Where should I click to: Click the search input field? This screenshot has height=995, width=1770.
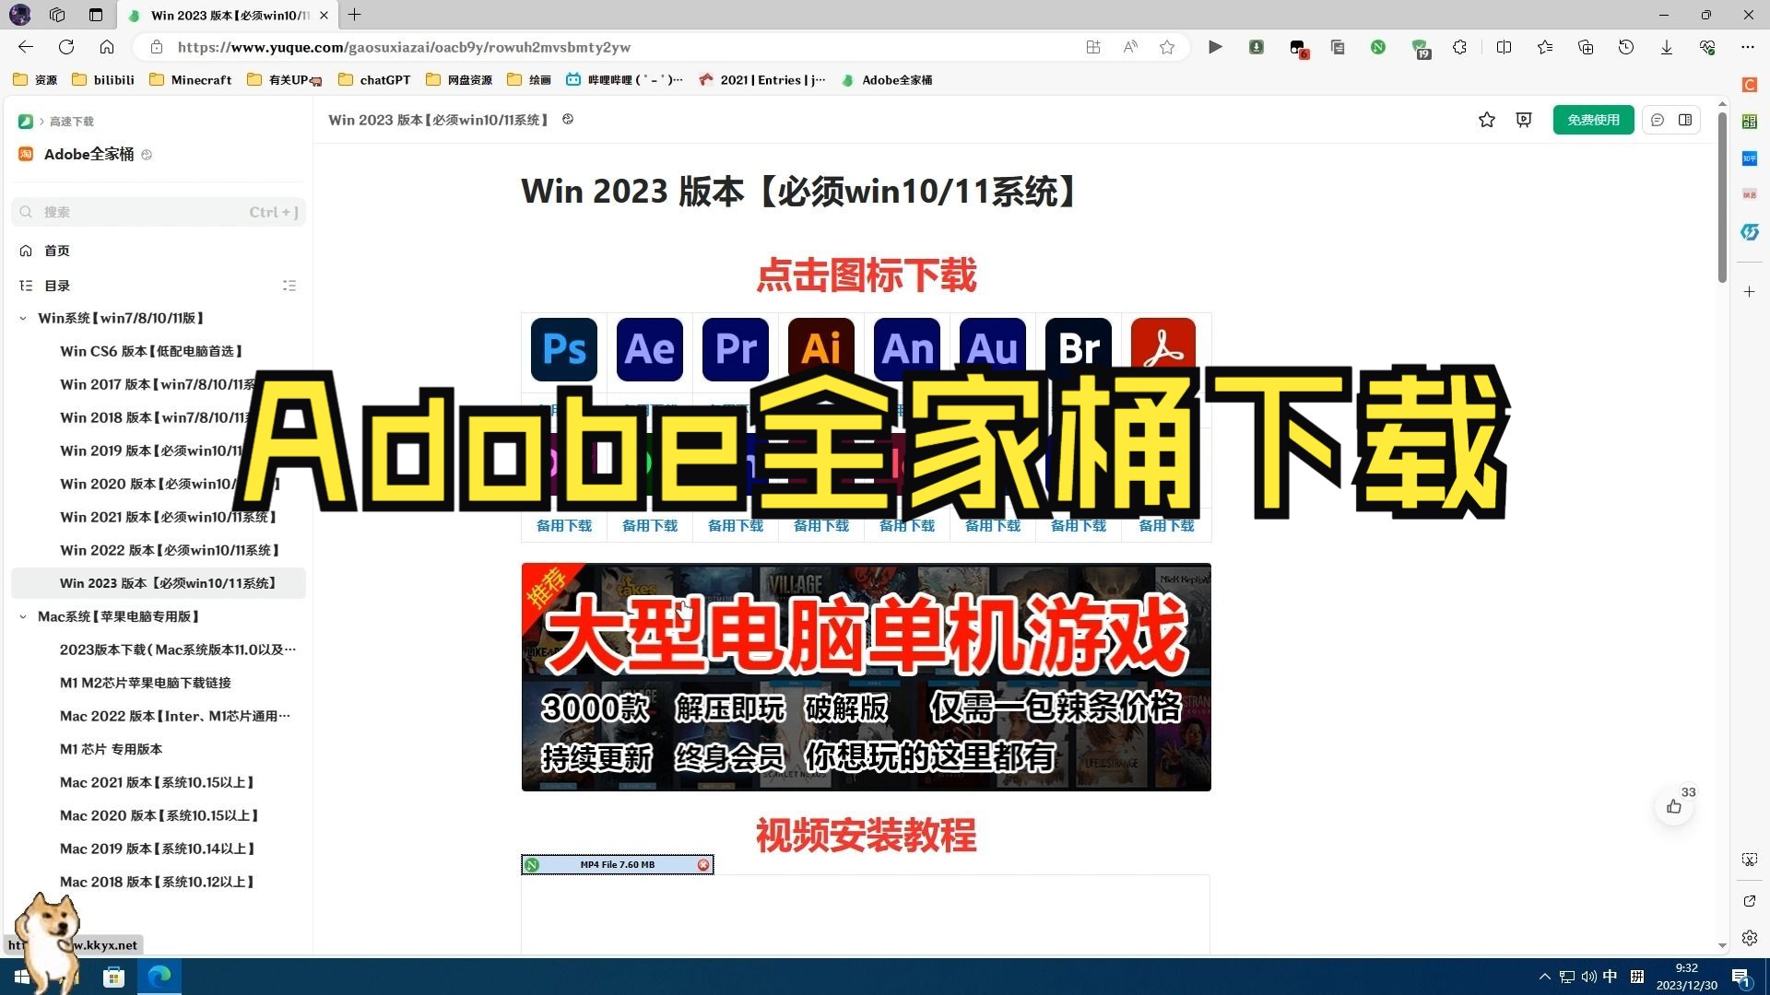158,211
